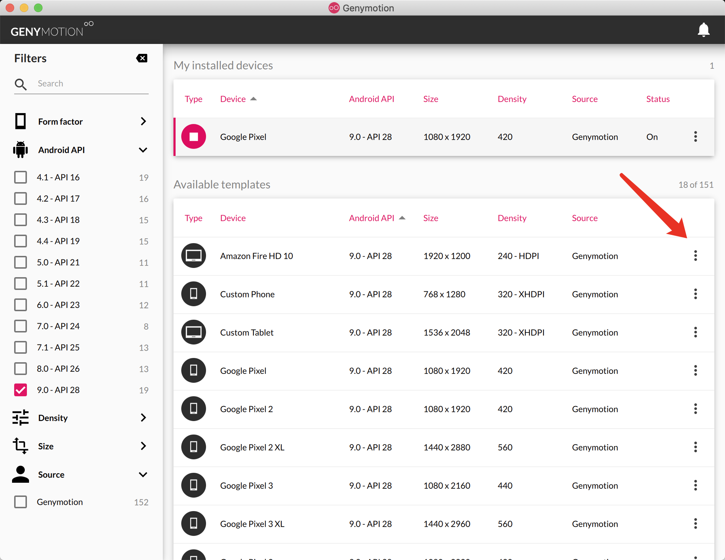Sort templates by Size column
725x560 pixels.
(x=430, y=218)
